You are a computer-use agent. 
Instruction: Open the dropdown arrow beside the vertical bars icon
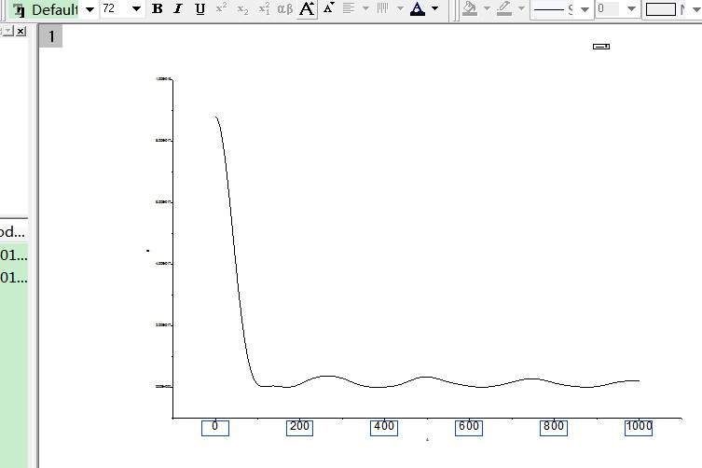[400, 8]
